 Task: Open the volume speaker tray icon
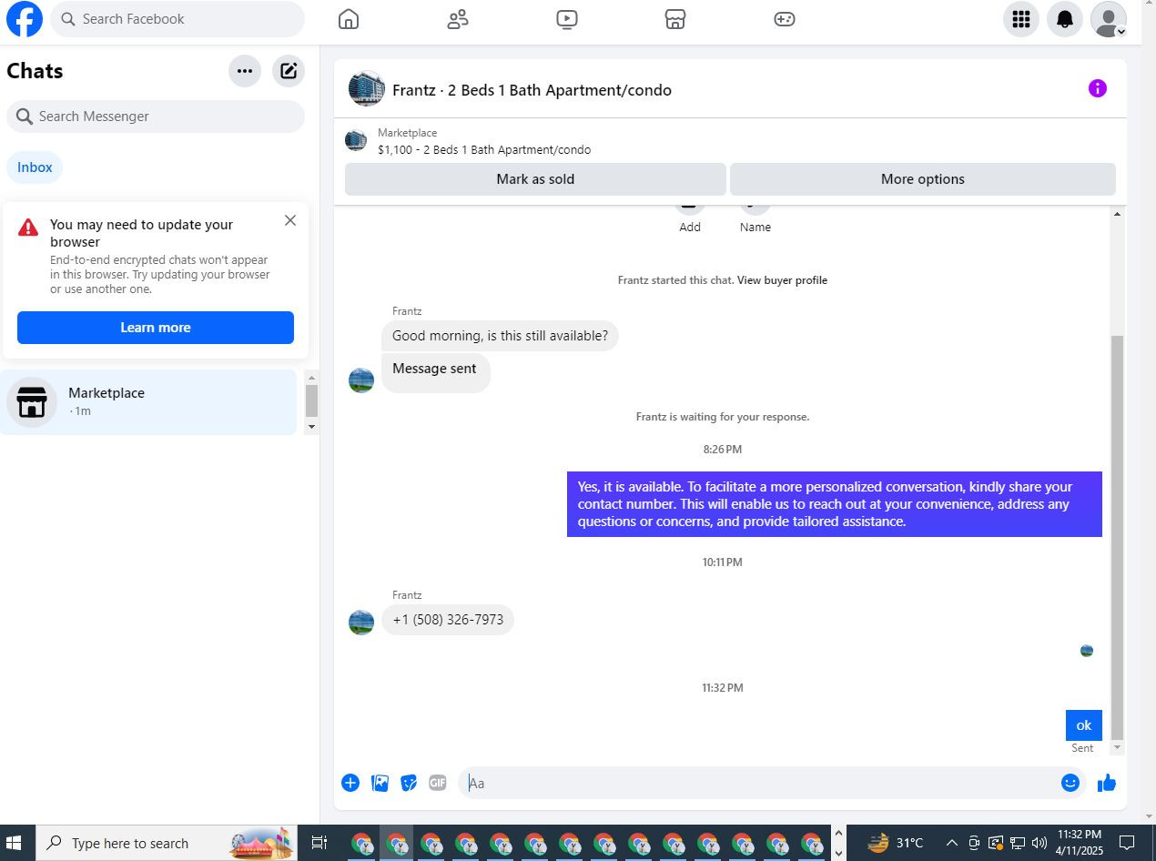pos(1039,843)
